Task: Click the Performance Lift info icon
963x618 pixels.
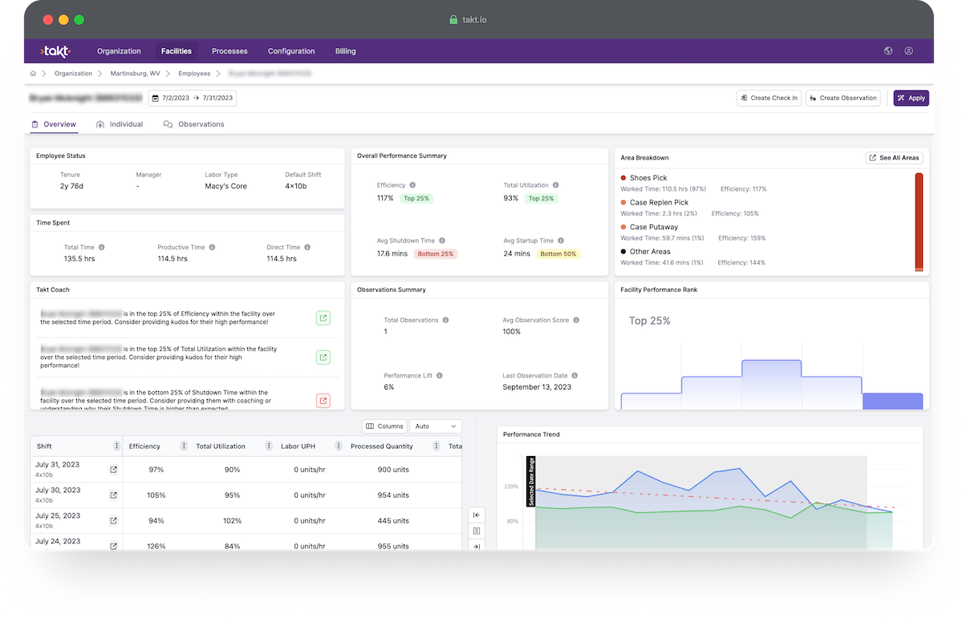Action: 439,375
